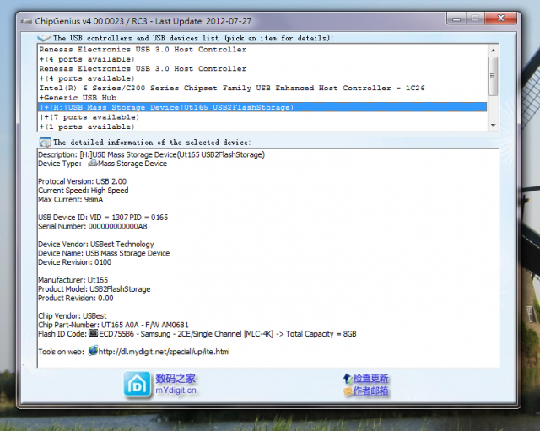Click the device list scrollbar thumb

[x=493, y=76]
